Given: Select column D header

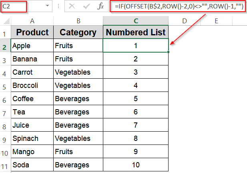Looking at the screenshot, I should [184, 20].
